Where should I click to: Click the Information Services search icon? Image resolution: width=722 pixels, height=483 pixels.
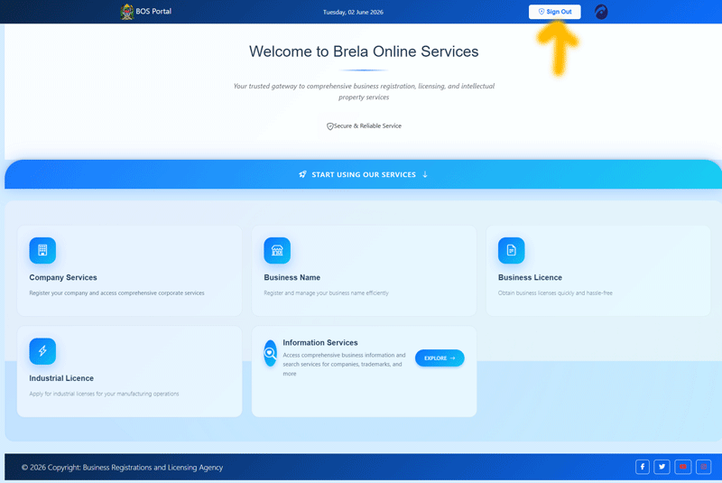pyautogui.click(x=270, y=353)
